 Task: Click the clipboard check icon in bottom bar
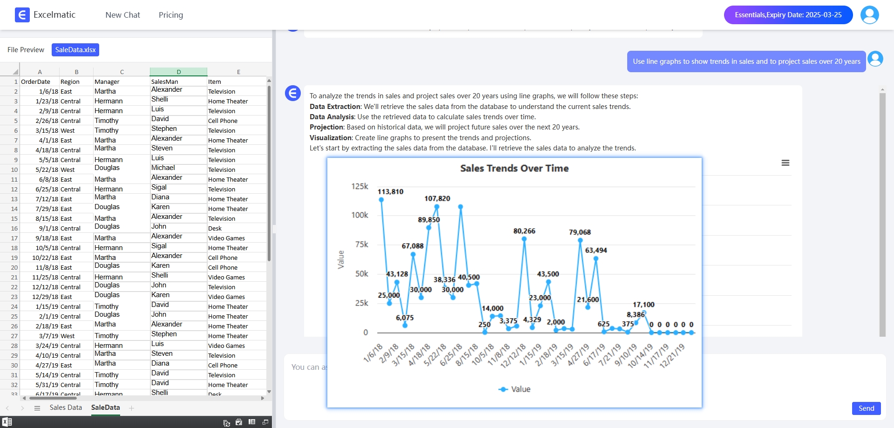239,422
